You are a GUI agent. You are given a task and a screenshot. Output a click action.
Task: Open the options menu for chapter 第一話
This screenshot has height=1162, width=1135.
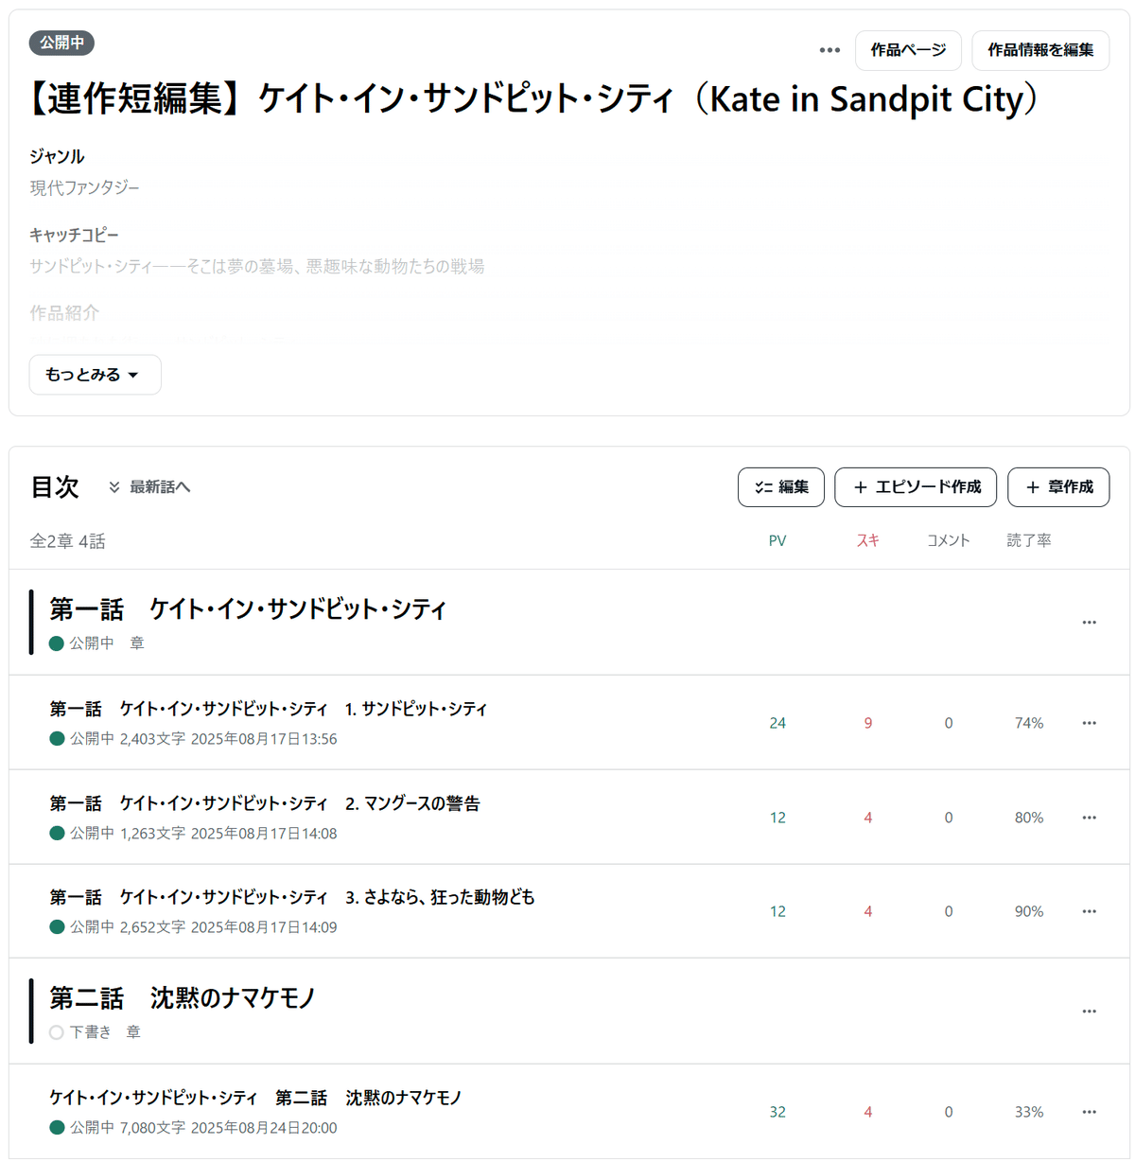1089,622
